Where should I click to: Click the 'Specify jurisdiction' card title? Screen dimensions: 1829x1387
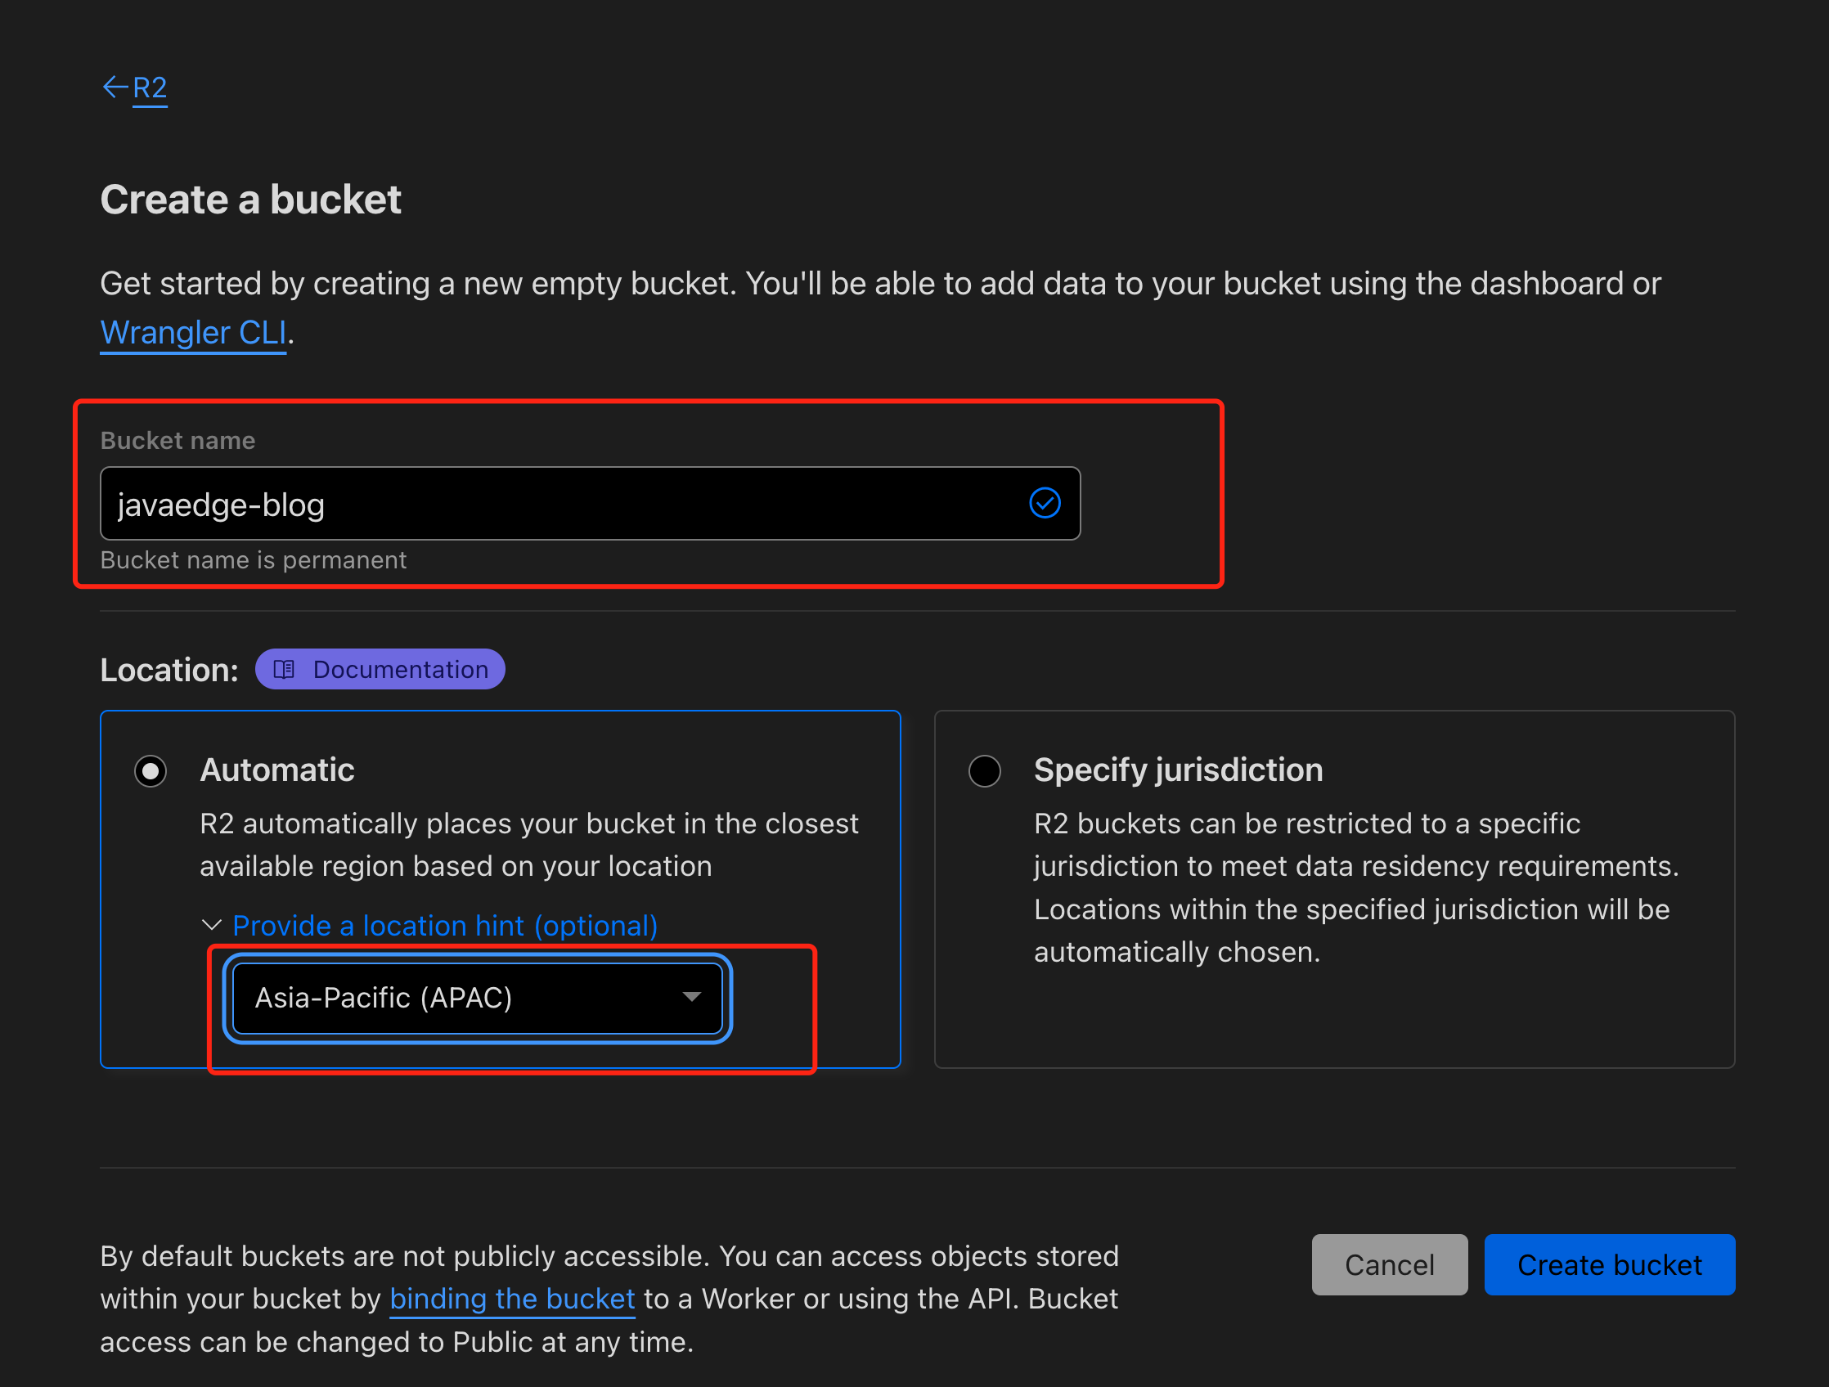point(1178,770)
